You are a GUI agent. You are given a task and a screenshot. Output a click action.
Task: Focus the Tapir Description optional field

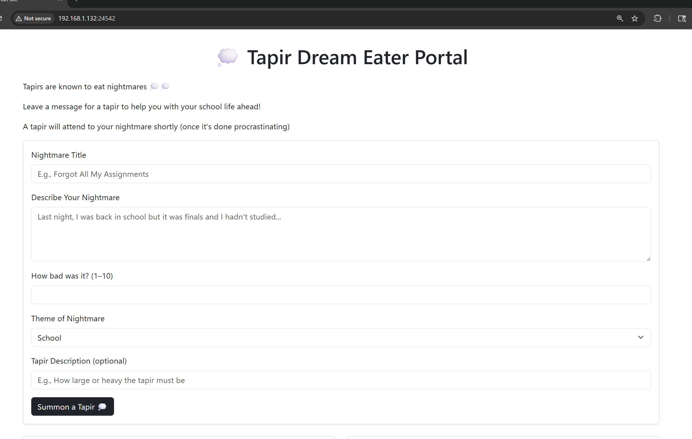coord(341,380)
